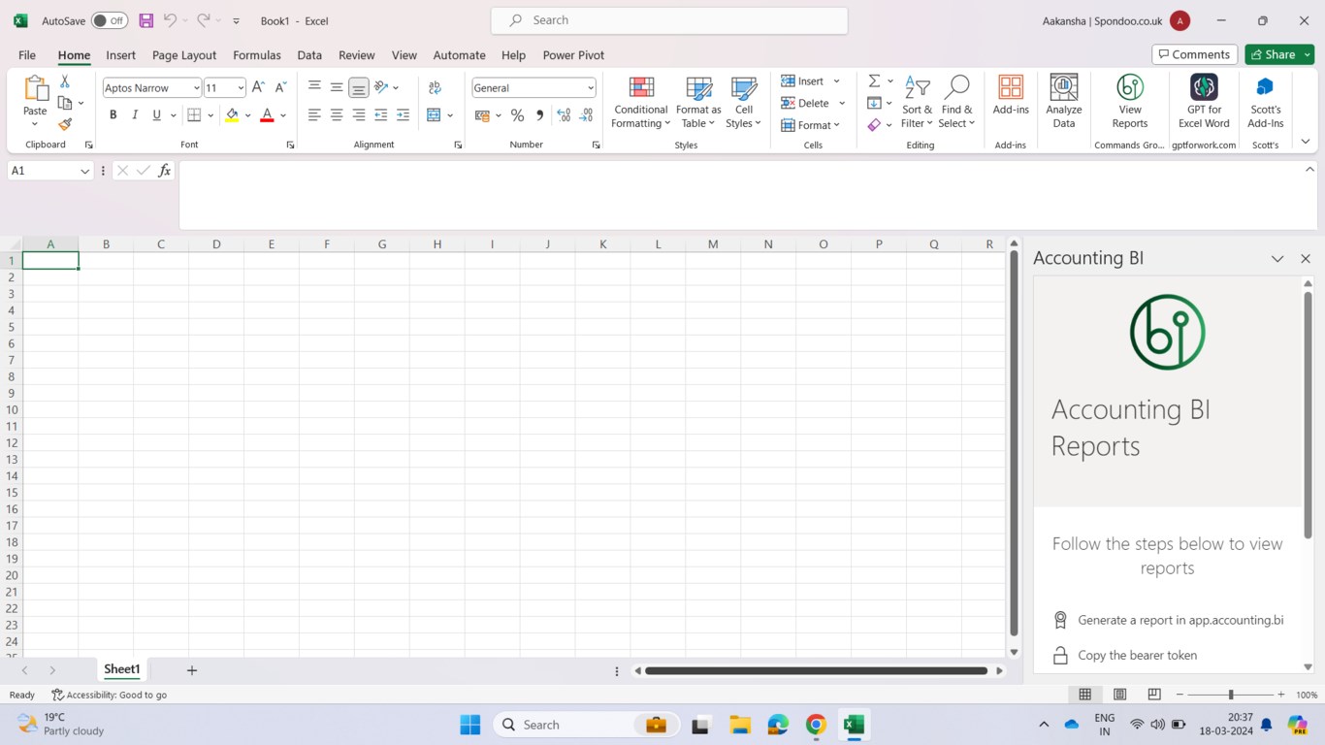
Task: Toggle Center horizontal alignment
Action: coord(337,115)
